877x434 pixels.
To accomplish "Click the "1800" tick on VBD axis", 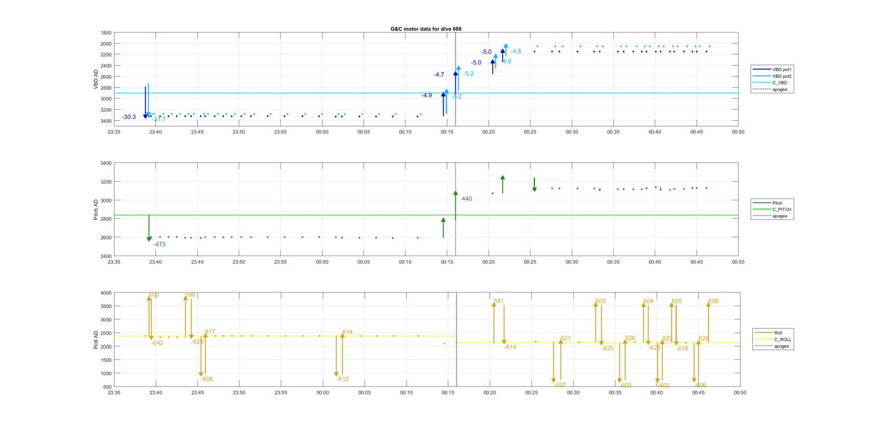I will click(x=106, y=33).
